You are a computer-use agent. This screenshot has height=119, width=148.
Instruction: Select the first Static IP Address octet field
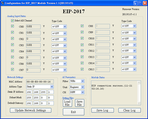pyautogui.click(x=29, y=92)
